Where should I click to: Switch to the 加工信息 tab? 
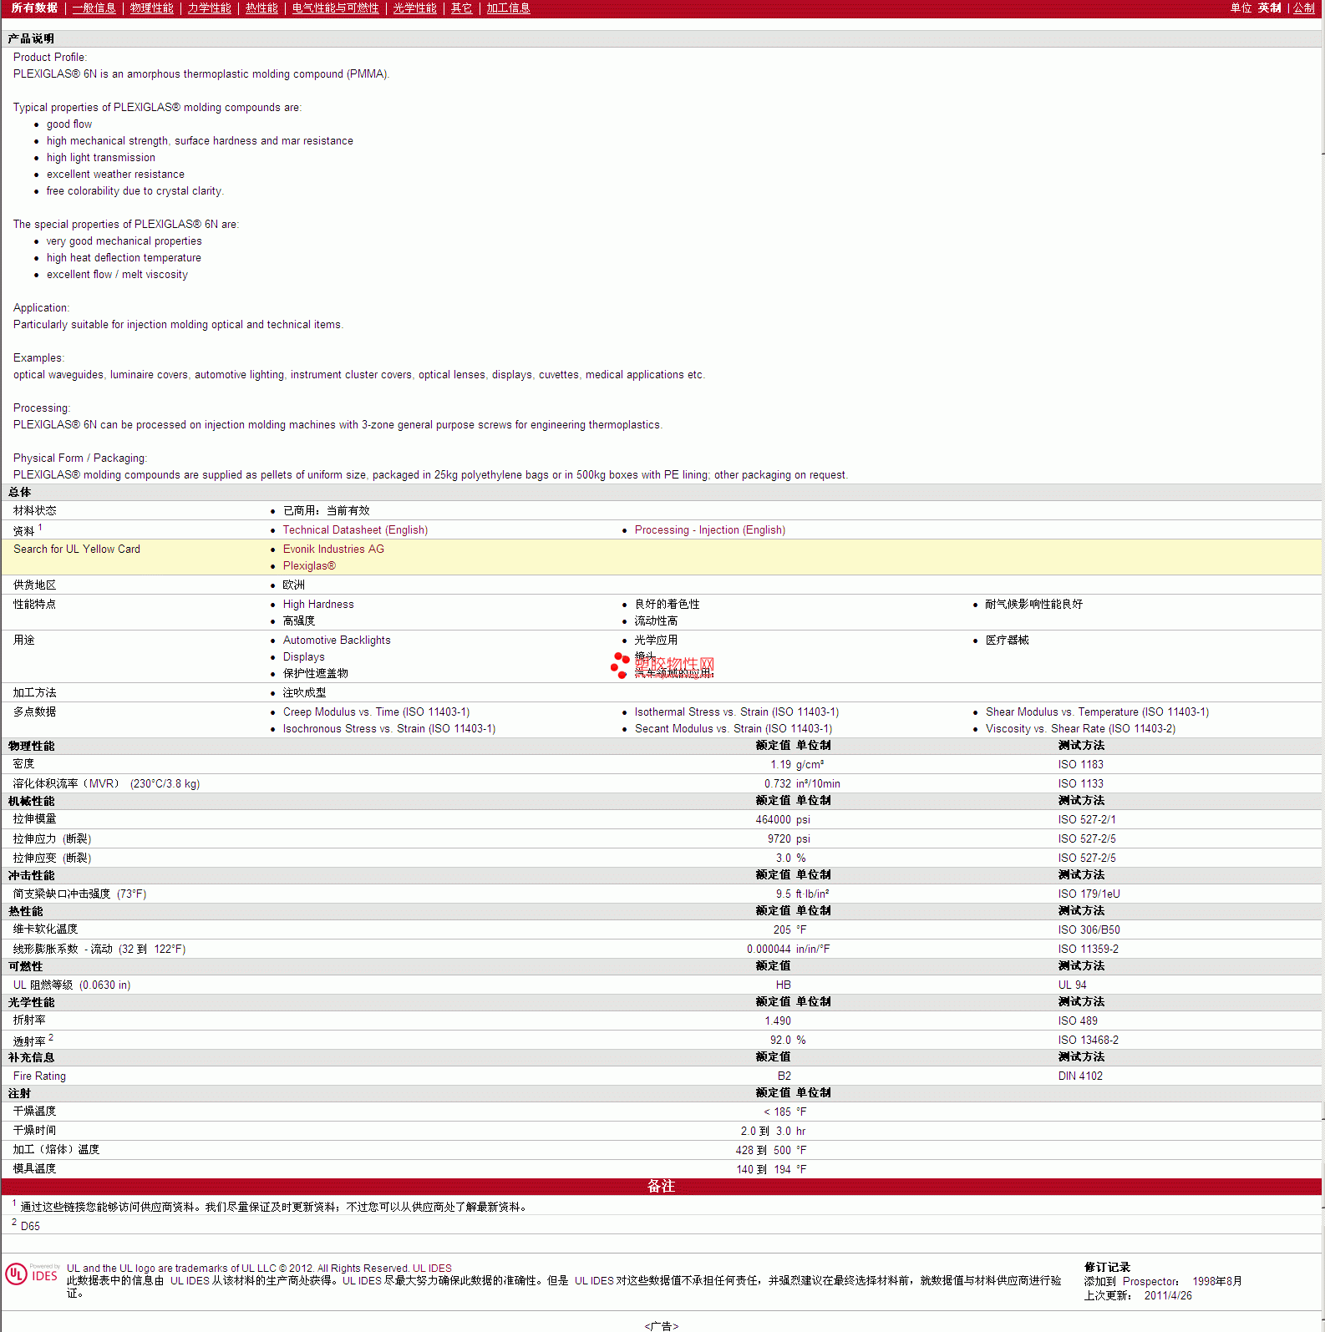508,8
